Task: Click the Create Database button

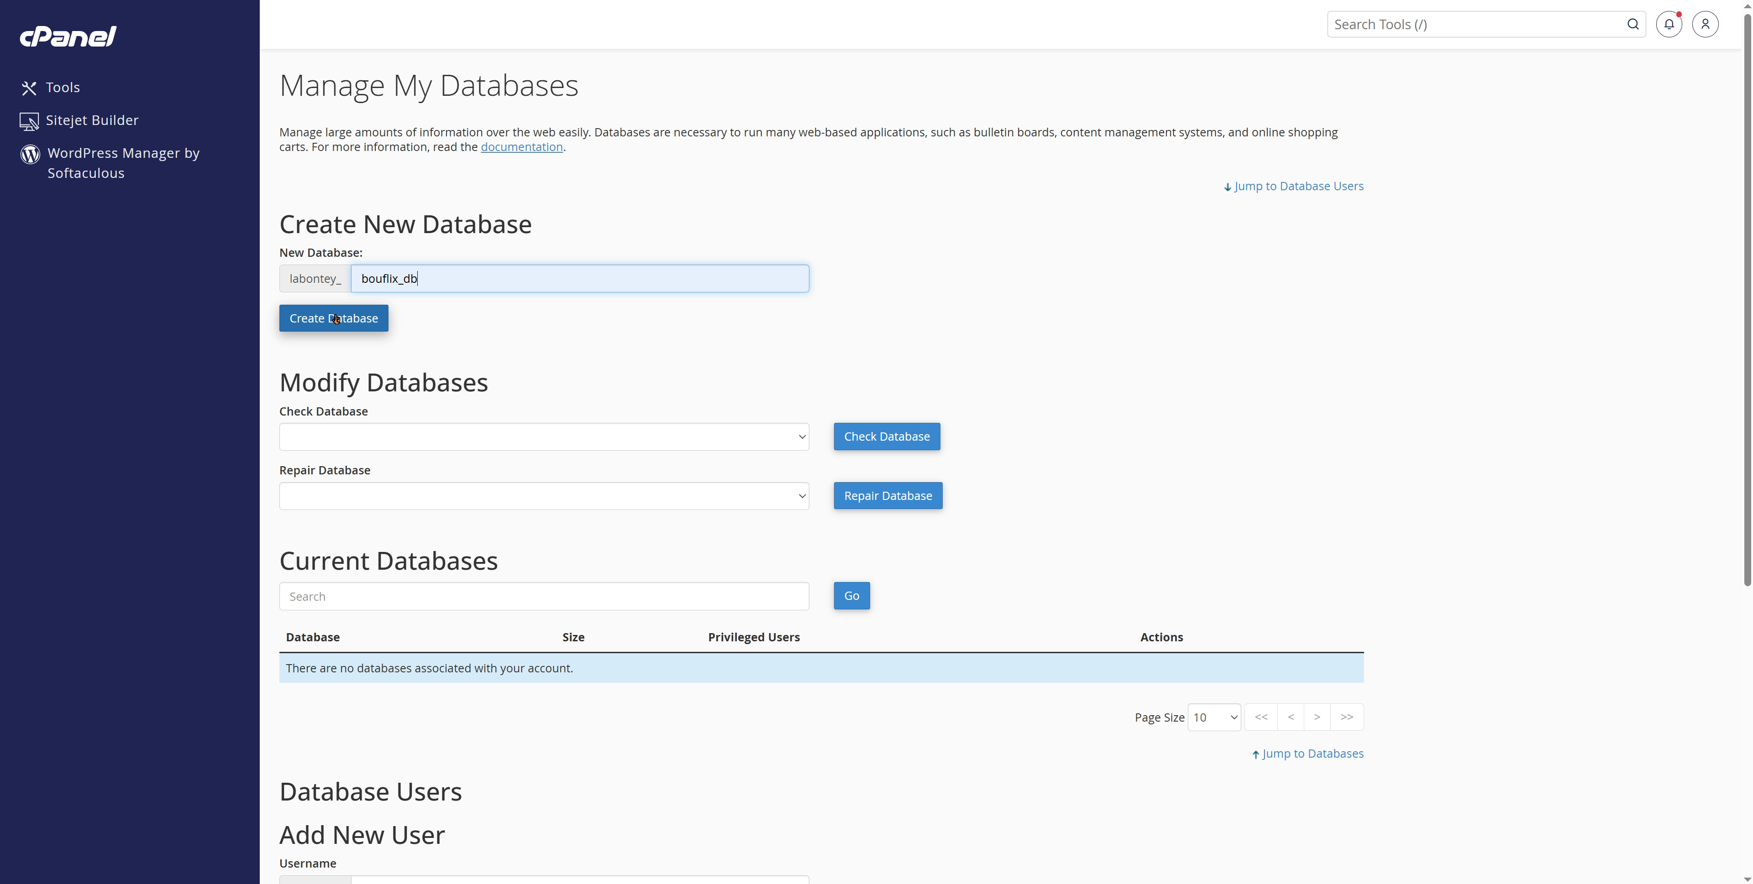Action: [x=333, y=318]
